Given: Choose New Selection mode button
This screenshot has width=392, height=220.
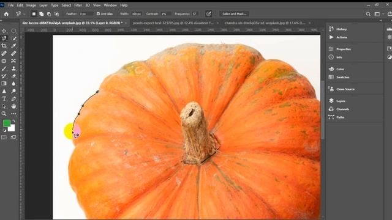Looking at the screenshot, I should pyautogui.click(x=34, y=14).
